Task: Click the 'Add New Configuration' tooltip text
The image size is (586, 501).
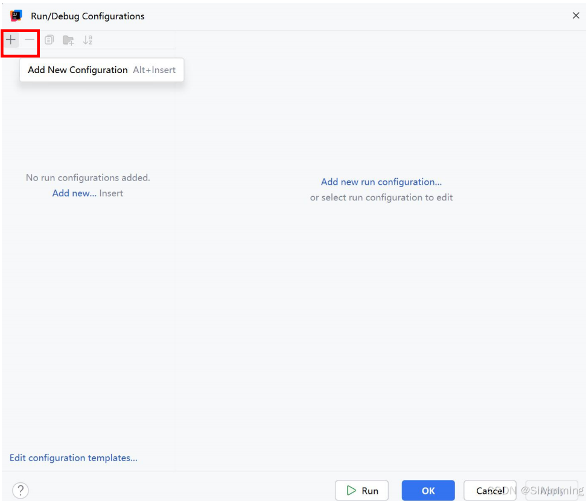Action: [x=78, y=70]
